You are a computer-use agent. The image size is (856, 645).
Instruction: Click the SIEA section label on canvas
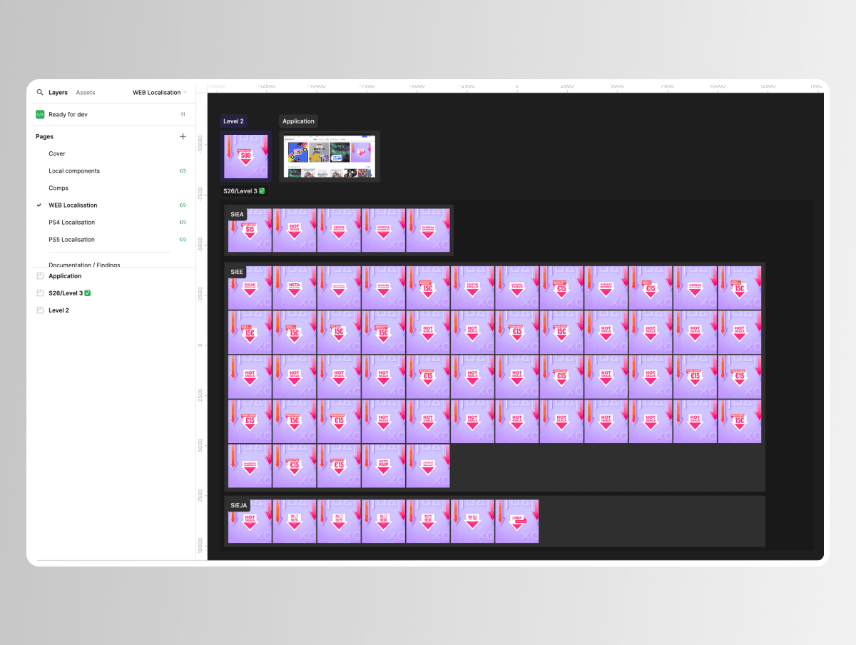(x=237, y=214)
